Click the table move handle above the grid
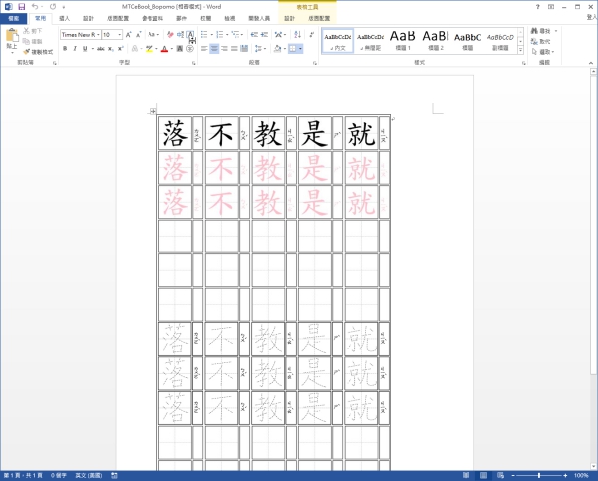 (152, 111)
